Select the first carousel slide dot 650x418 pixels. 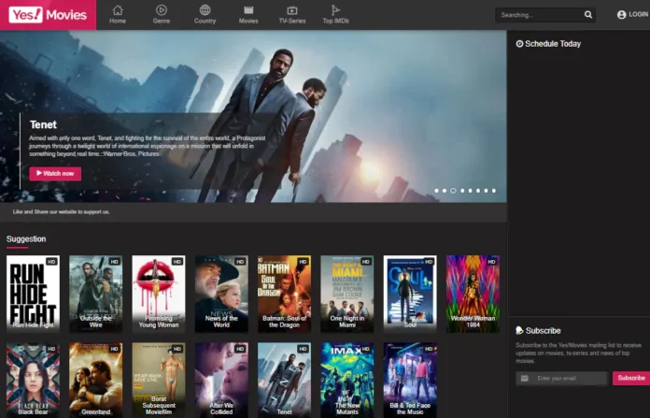click(436, 190)
